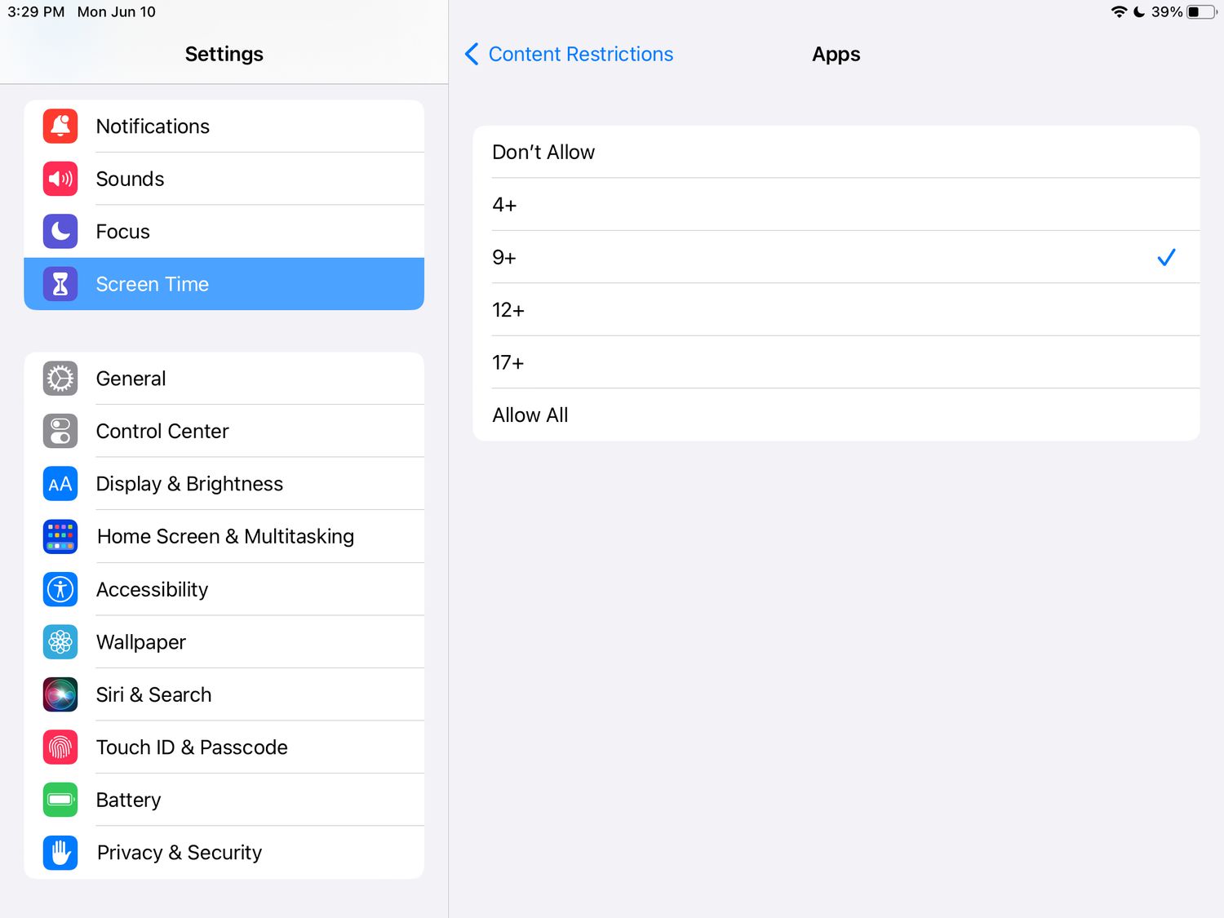Tap the Privacy & Security hand icon

click(60, 853)
